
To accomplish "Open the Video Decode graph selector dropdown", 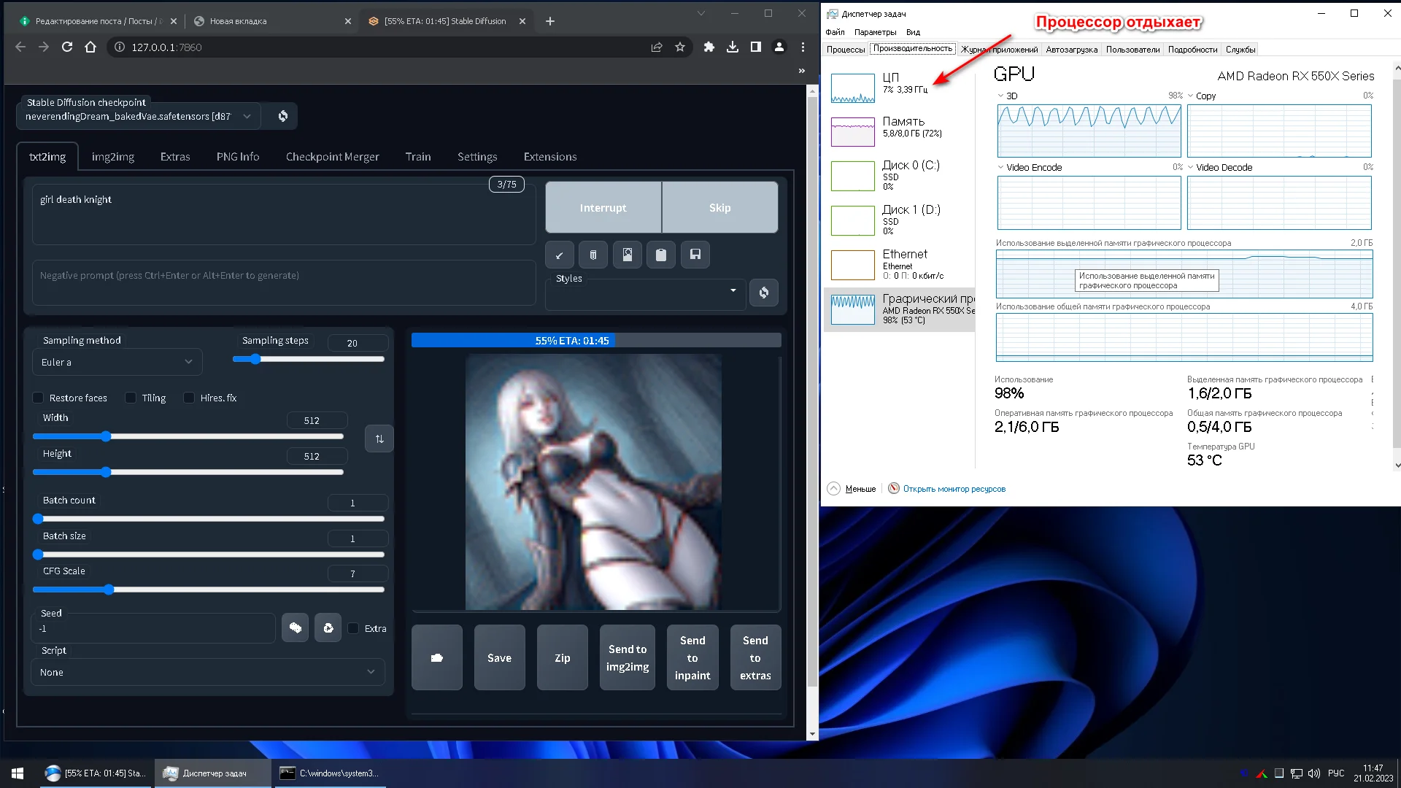I will coord(1190,167).
